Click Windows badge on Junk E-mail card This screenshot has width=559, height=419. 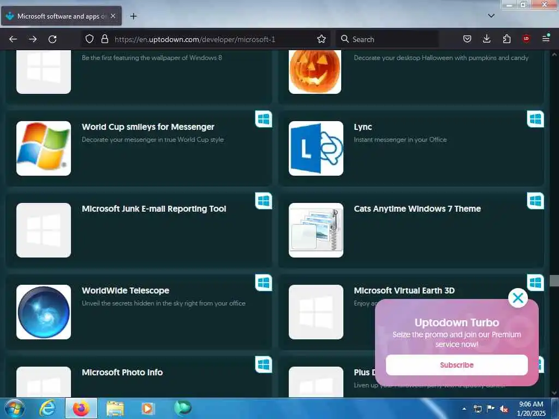click(264, 201)
